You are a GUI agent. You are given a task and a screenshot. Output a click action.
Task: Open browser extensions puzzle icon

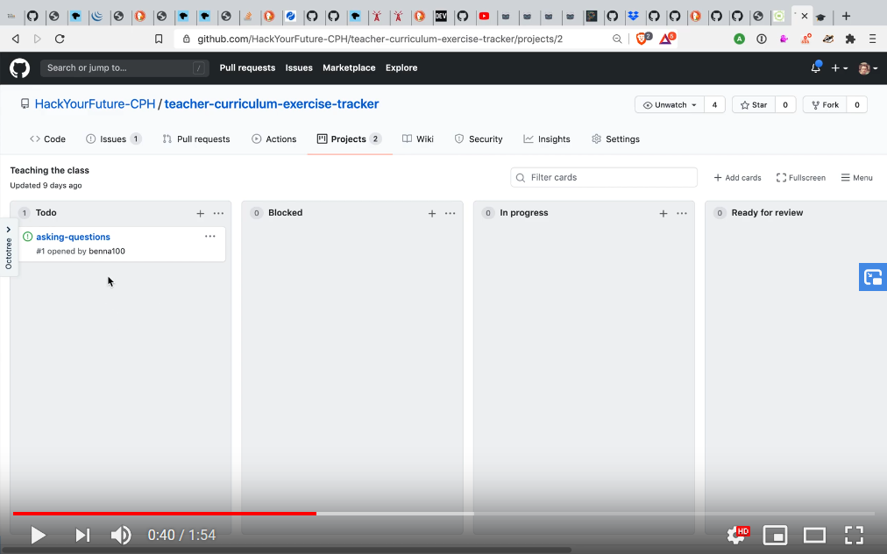(850, 39)
